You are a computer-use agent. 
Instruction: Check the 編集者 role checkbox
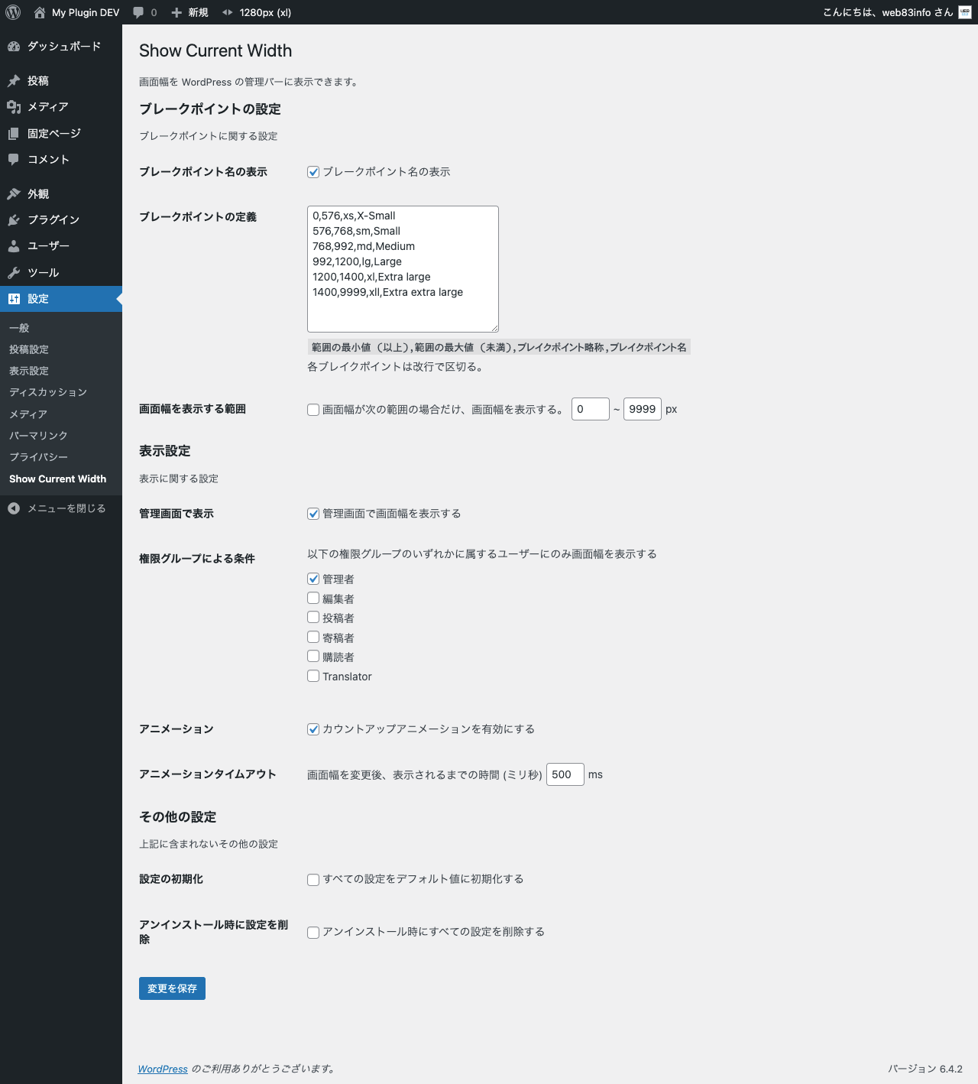[x=313, y=599]
